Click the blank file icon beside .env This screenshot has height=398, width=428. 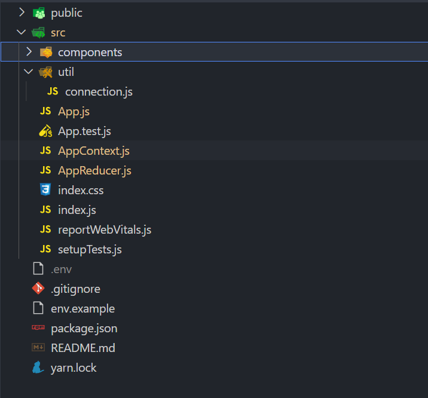38,268
